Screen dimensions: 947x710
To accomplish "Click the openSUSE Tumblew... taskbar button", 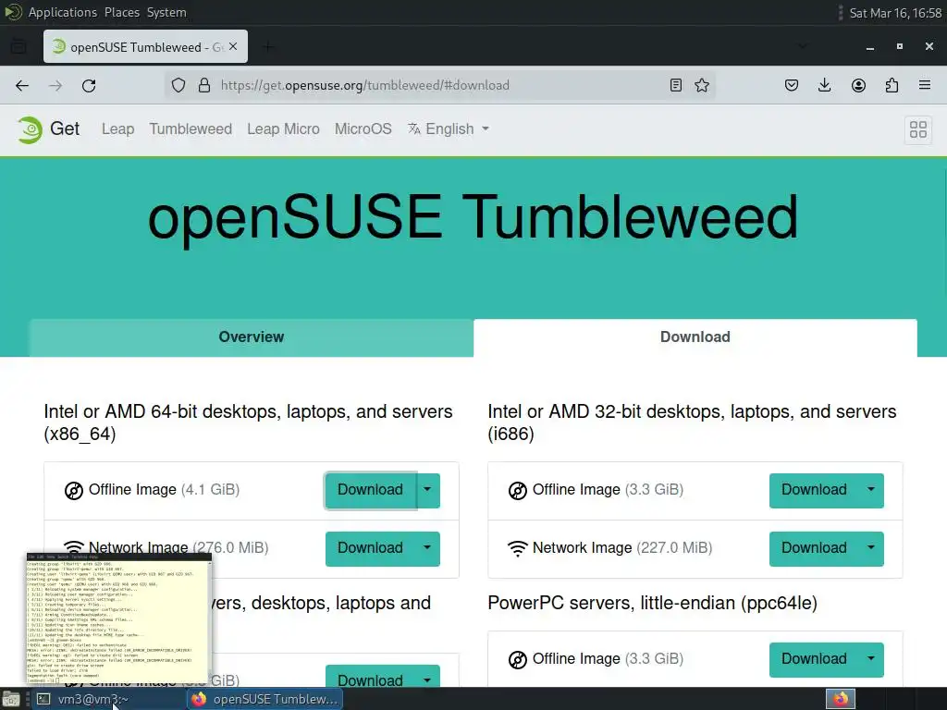I will pyautogui.click(x=264, y=699).
